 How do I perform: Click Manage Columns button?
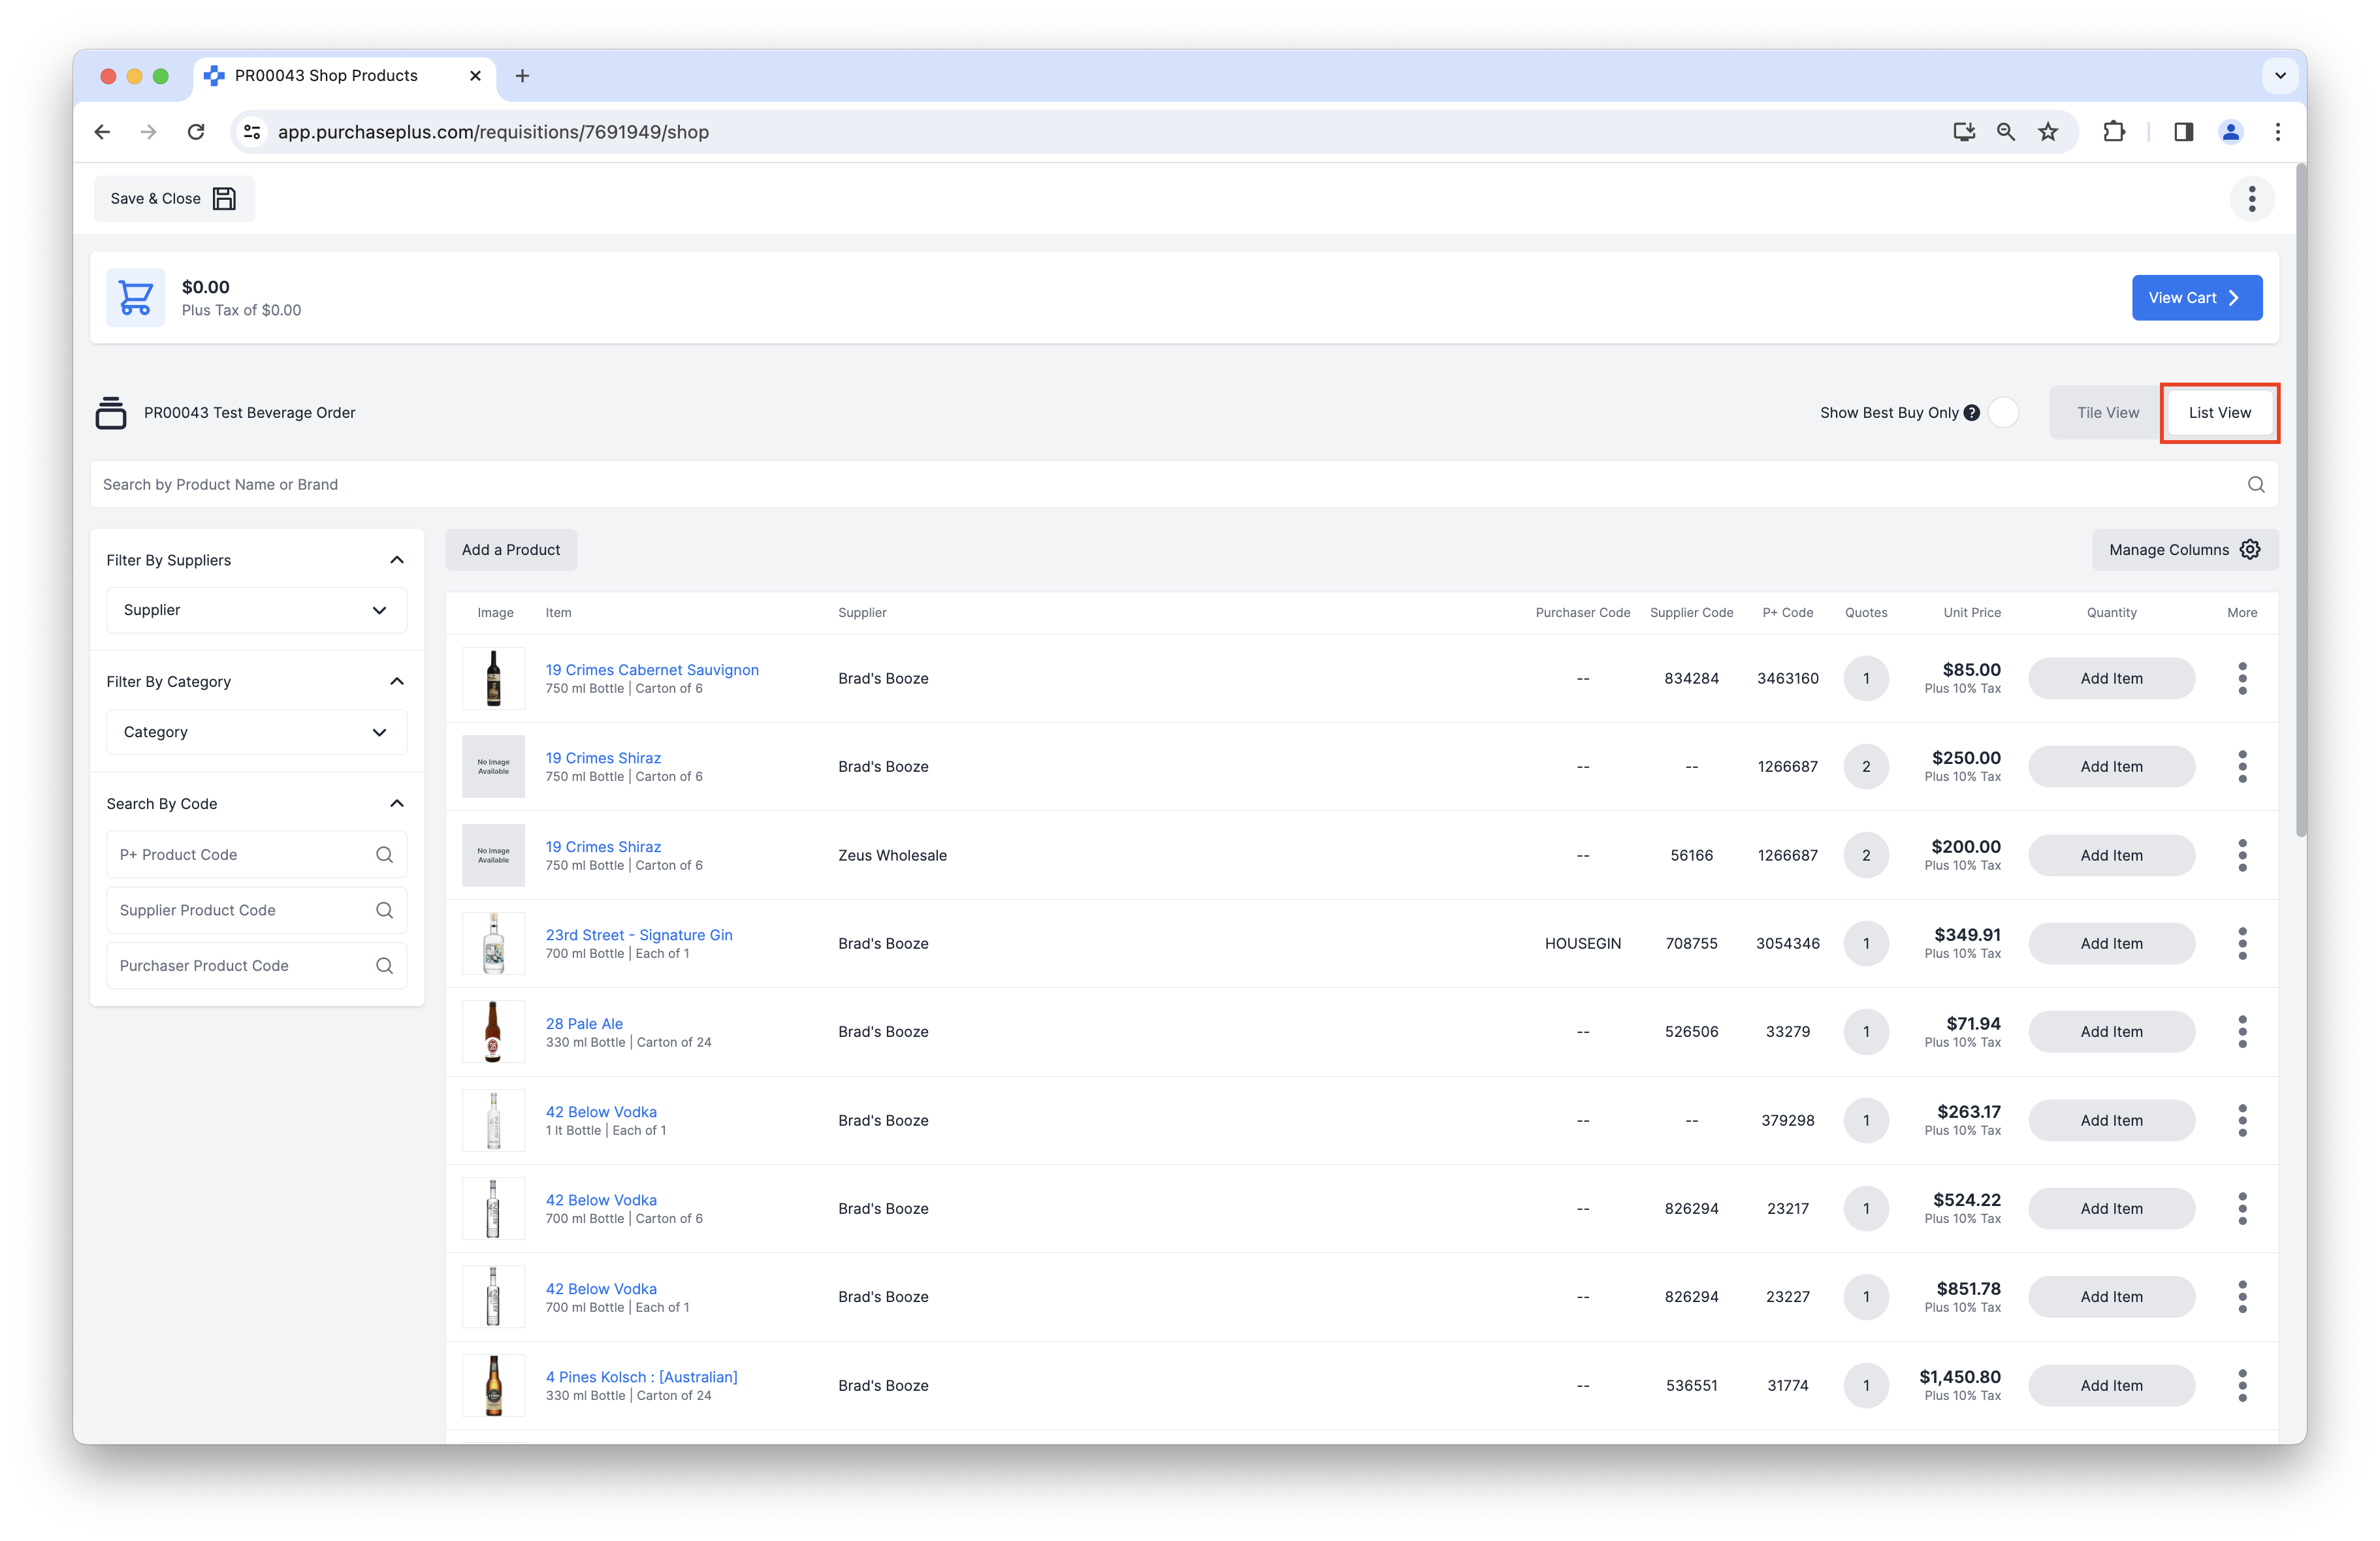[x=2184, y=550]
